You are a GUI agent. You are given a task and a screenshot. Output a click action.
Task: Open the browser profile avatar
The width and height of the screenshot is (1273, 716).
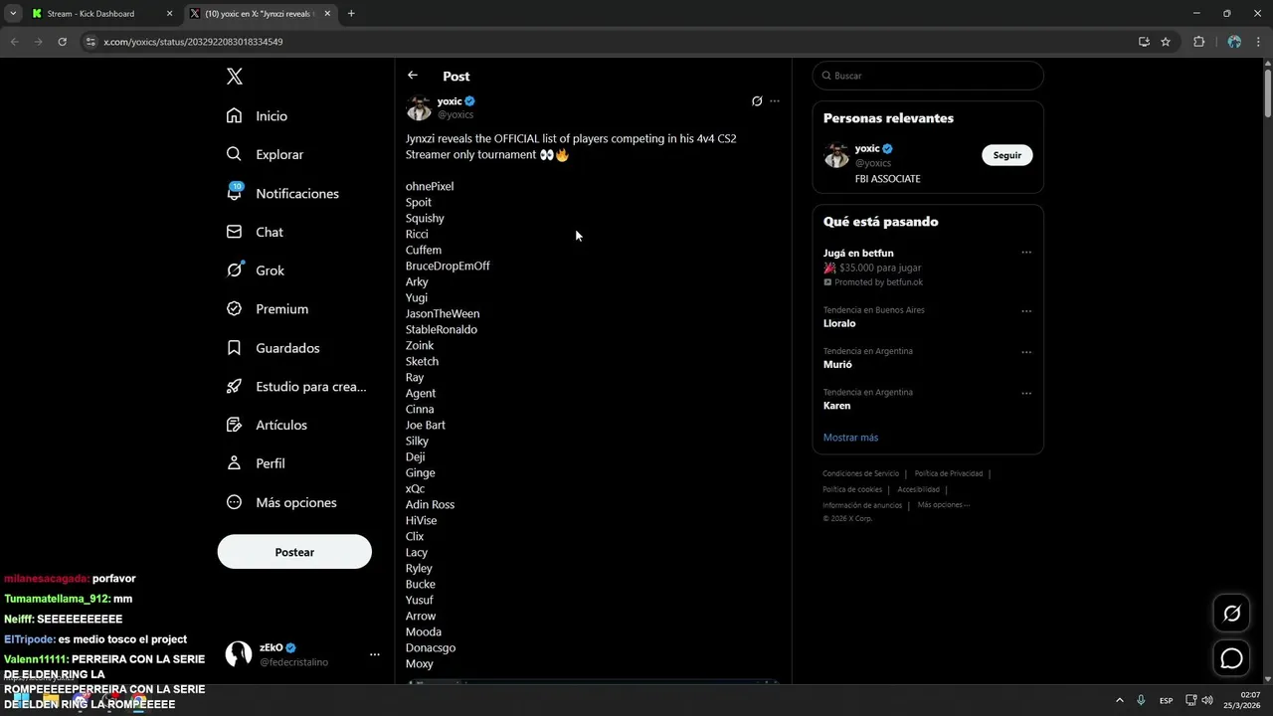click(x=1234, y=42)
